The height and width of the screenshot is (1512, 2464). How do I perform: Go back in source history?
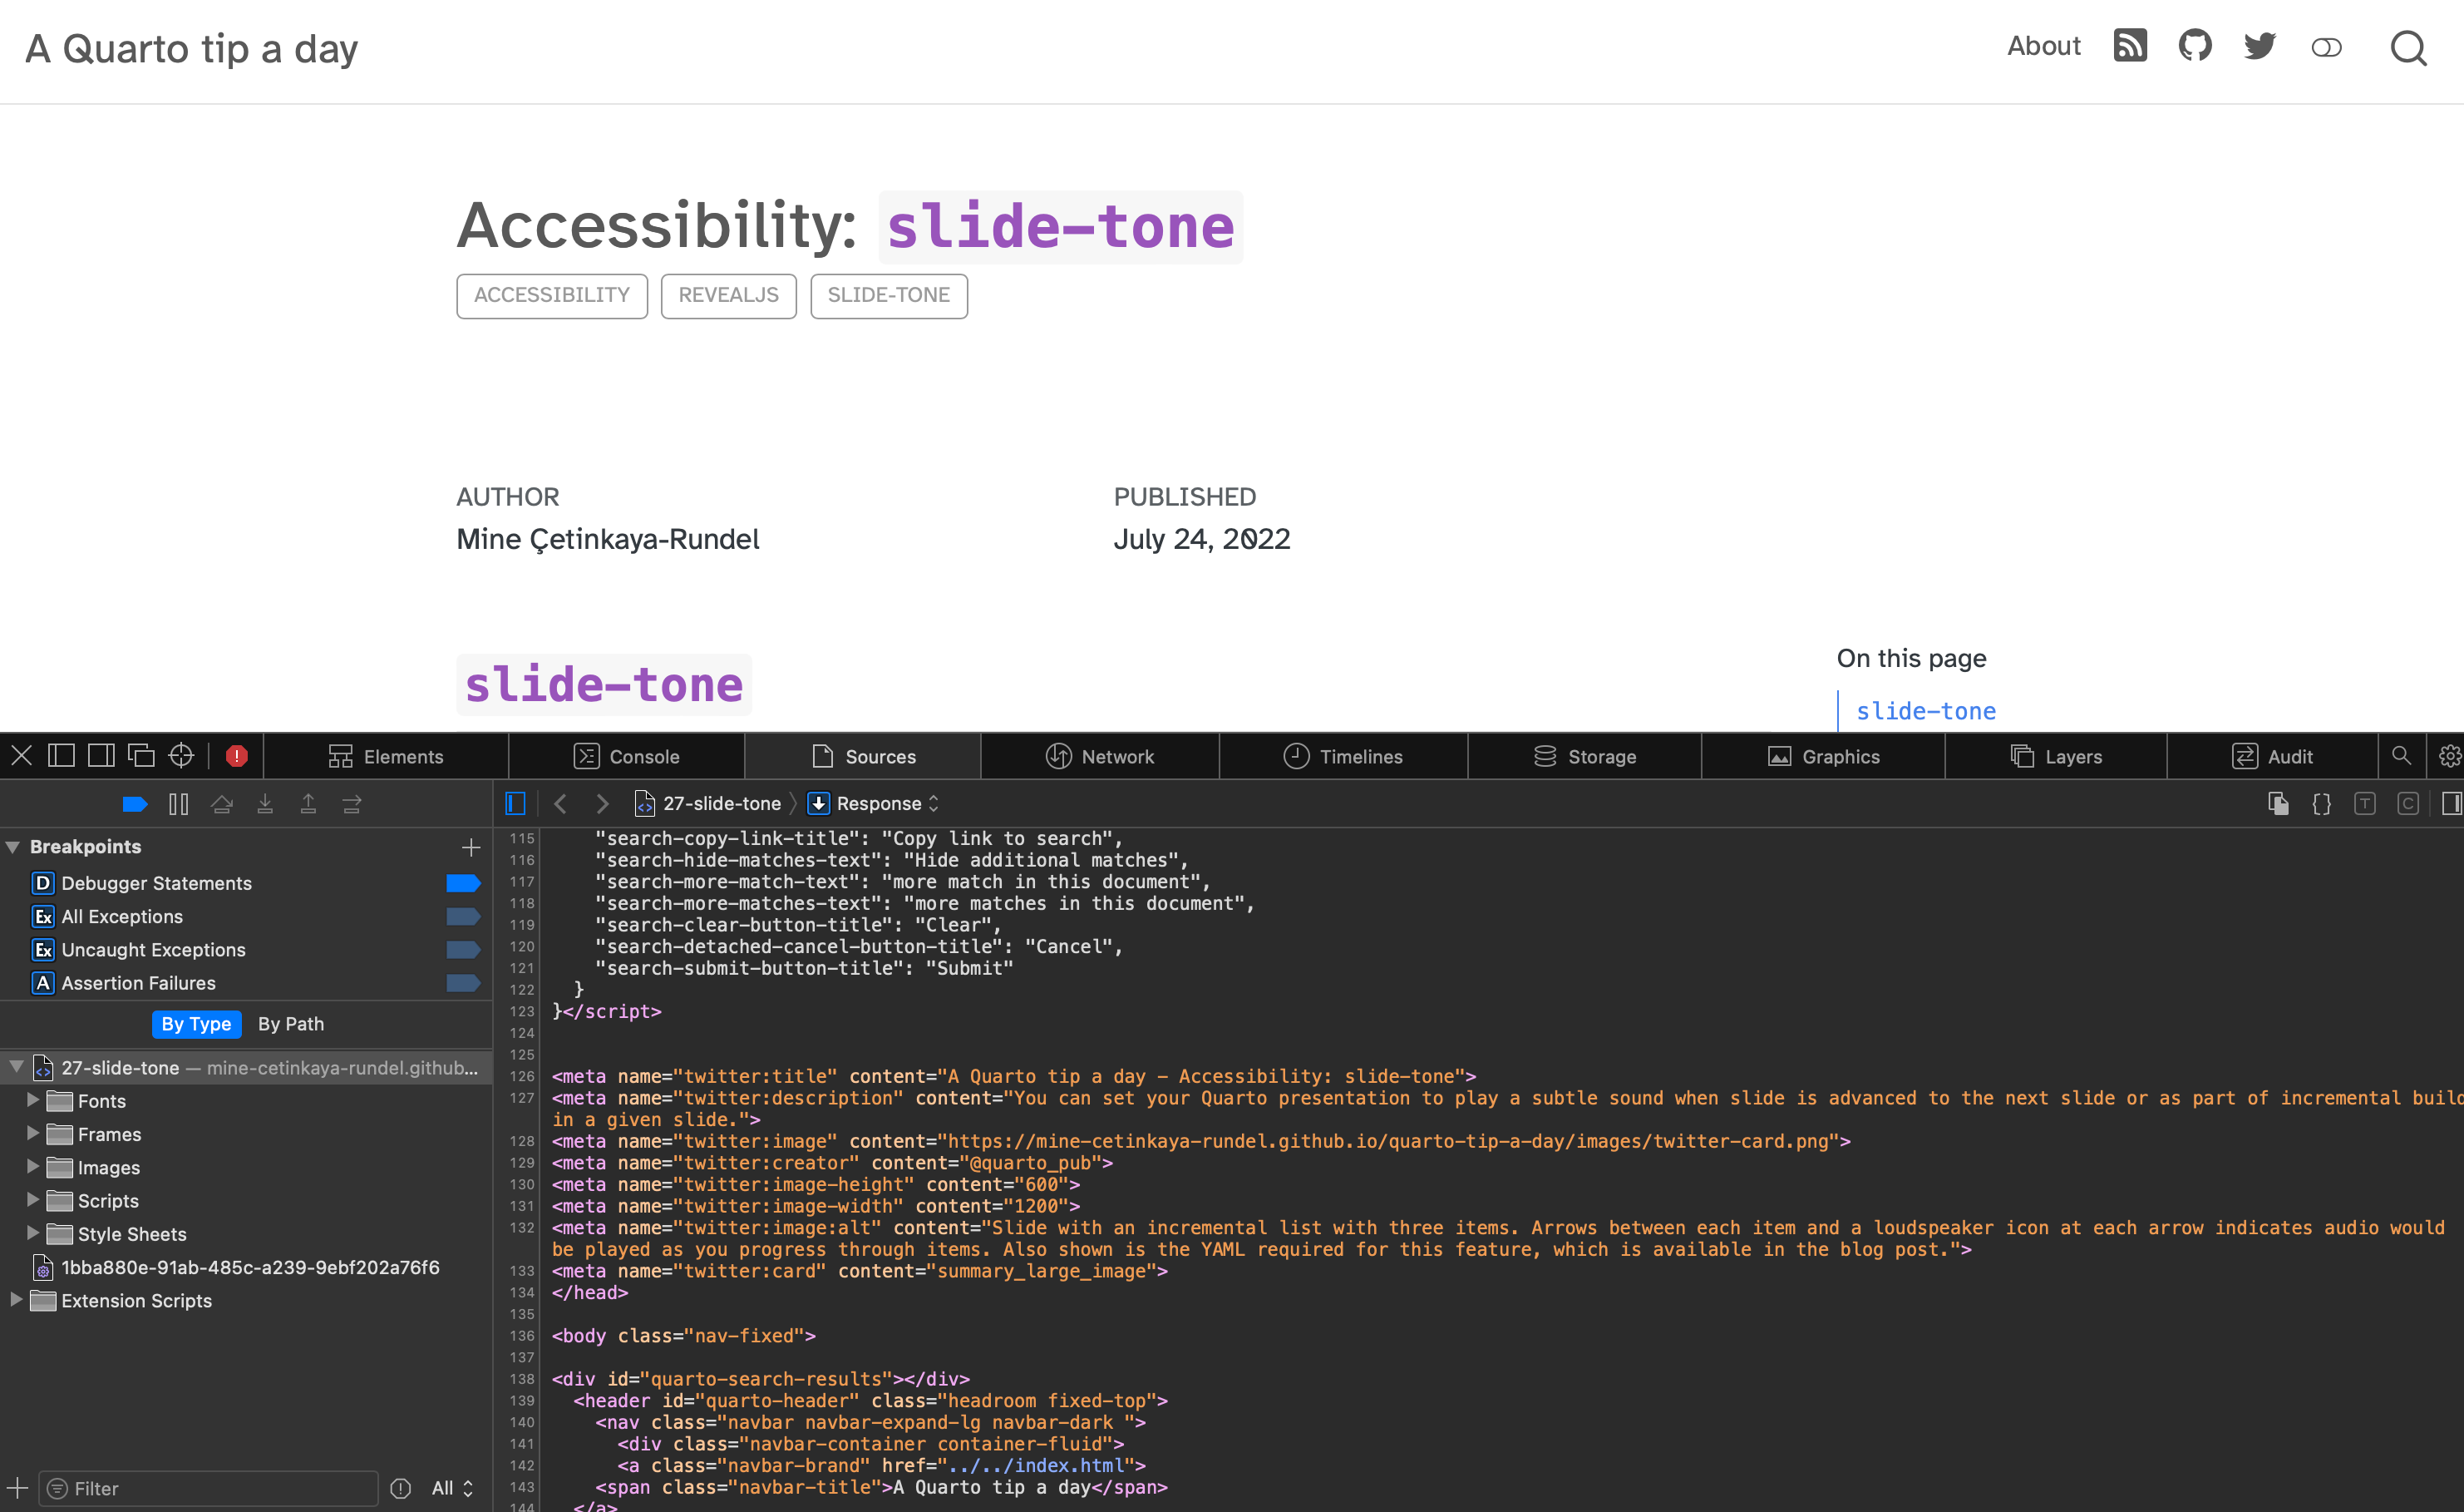click(x=560, y=803)
